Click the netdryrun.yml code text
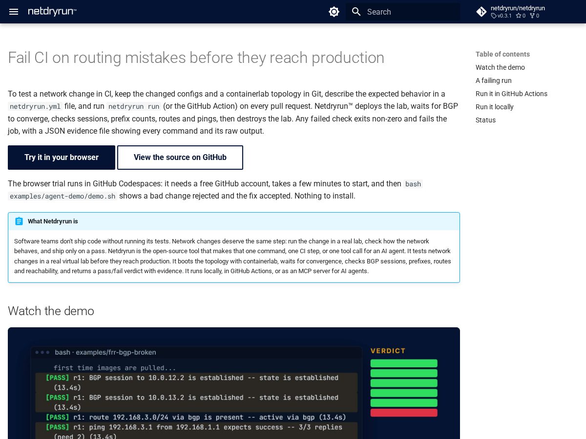This screenshot has width=586, height=439. click(x=35, y=106)
